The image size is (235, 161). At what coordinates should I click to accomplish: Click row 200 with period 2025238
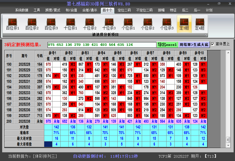point(25,121)
